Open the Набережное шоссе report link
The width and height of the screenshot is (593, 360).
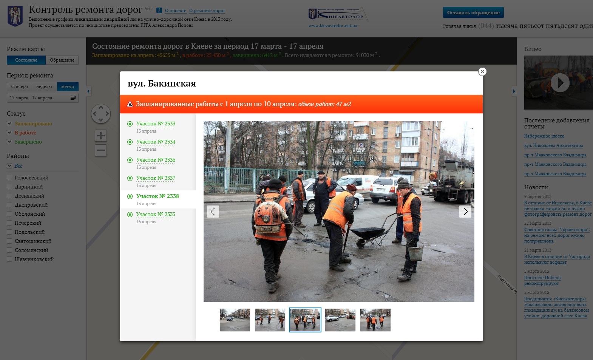544,136
